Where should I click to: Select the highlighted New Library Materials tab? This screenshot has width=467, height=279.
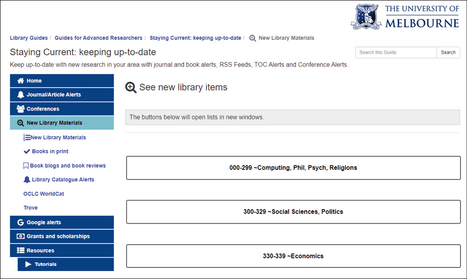click(x=62, y=123)
